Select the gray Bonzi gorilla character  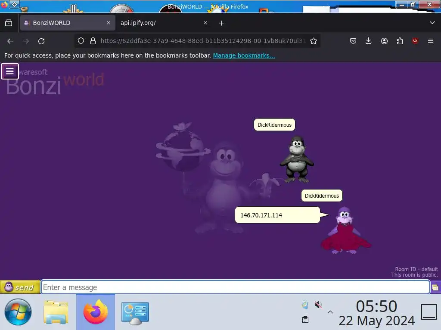[297, 160]
